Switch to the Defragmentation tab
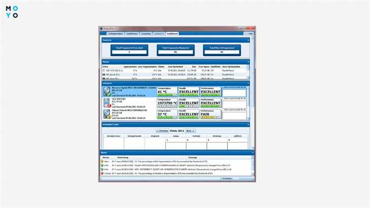The height and width of the screenshot is (208, 370). (x=115, y=34)
